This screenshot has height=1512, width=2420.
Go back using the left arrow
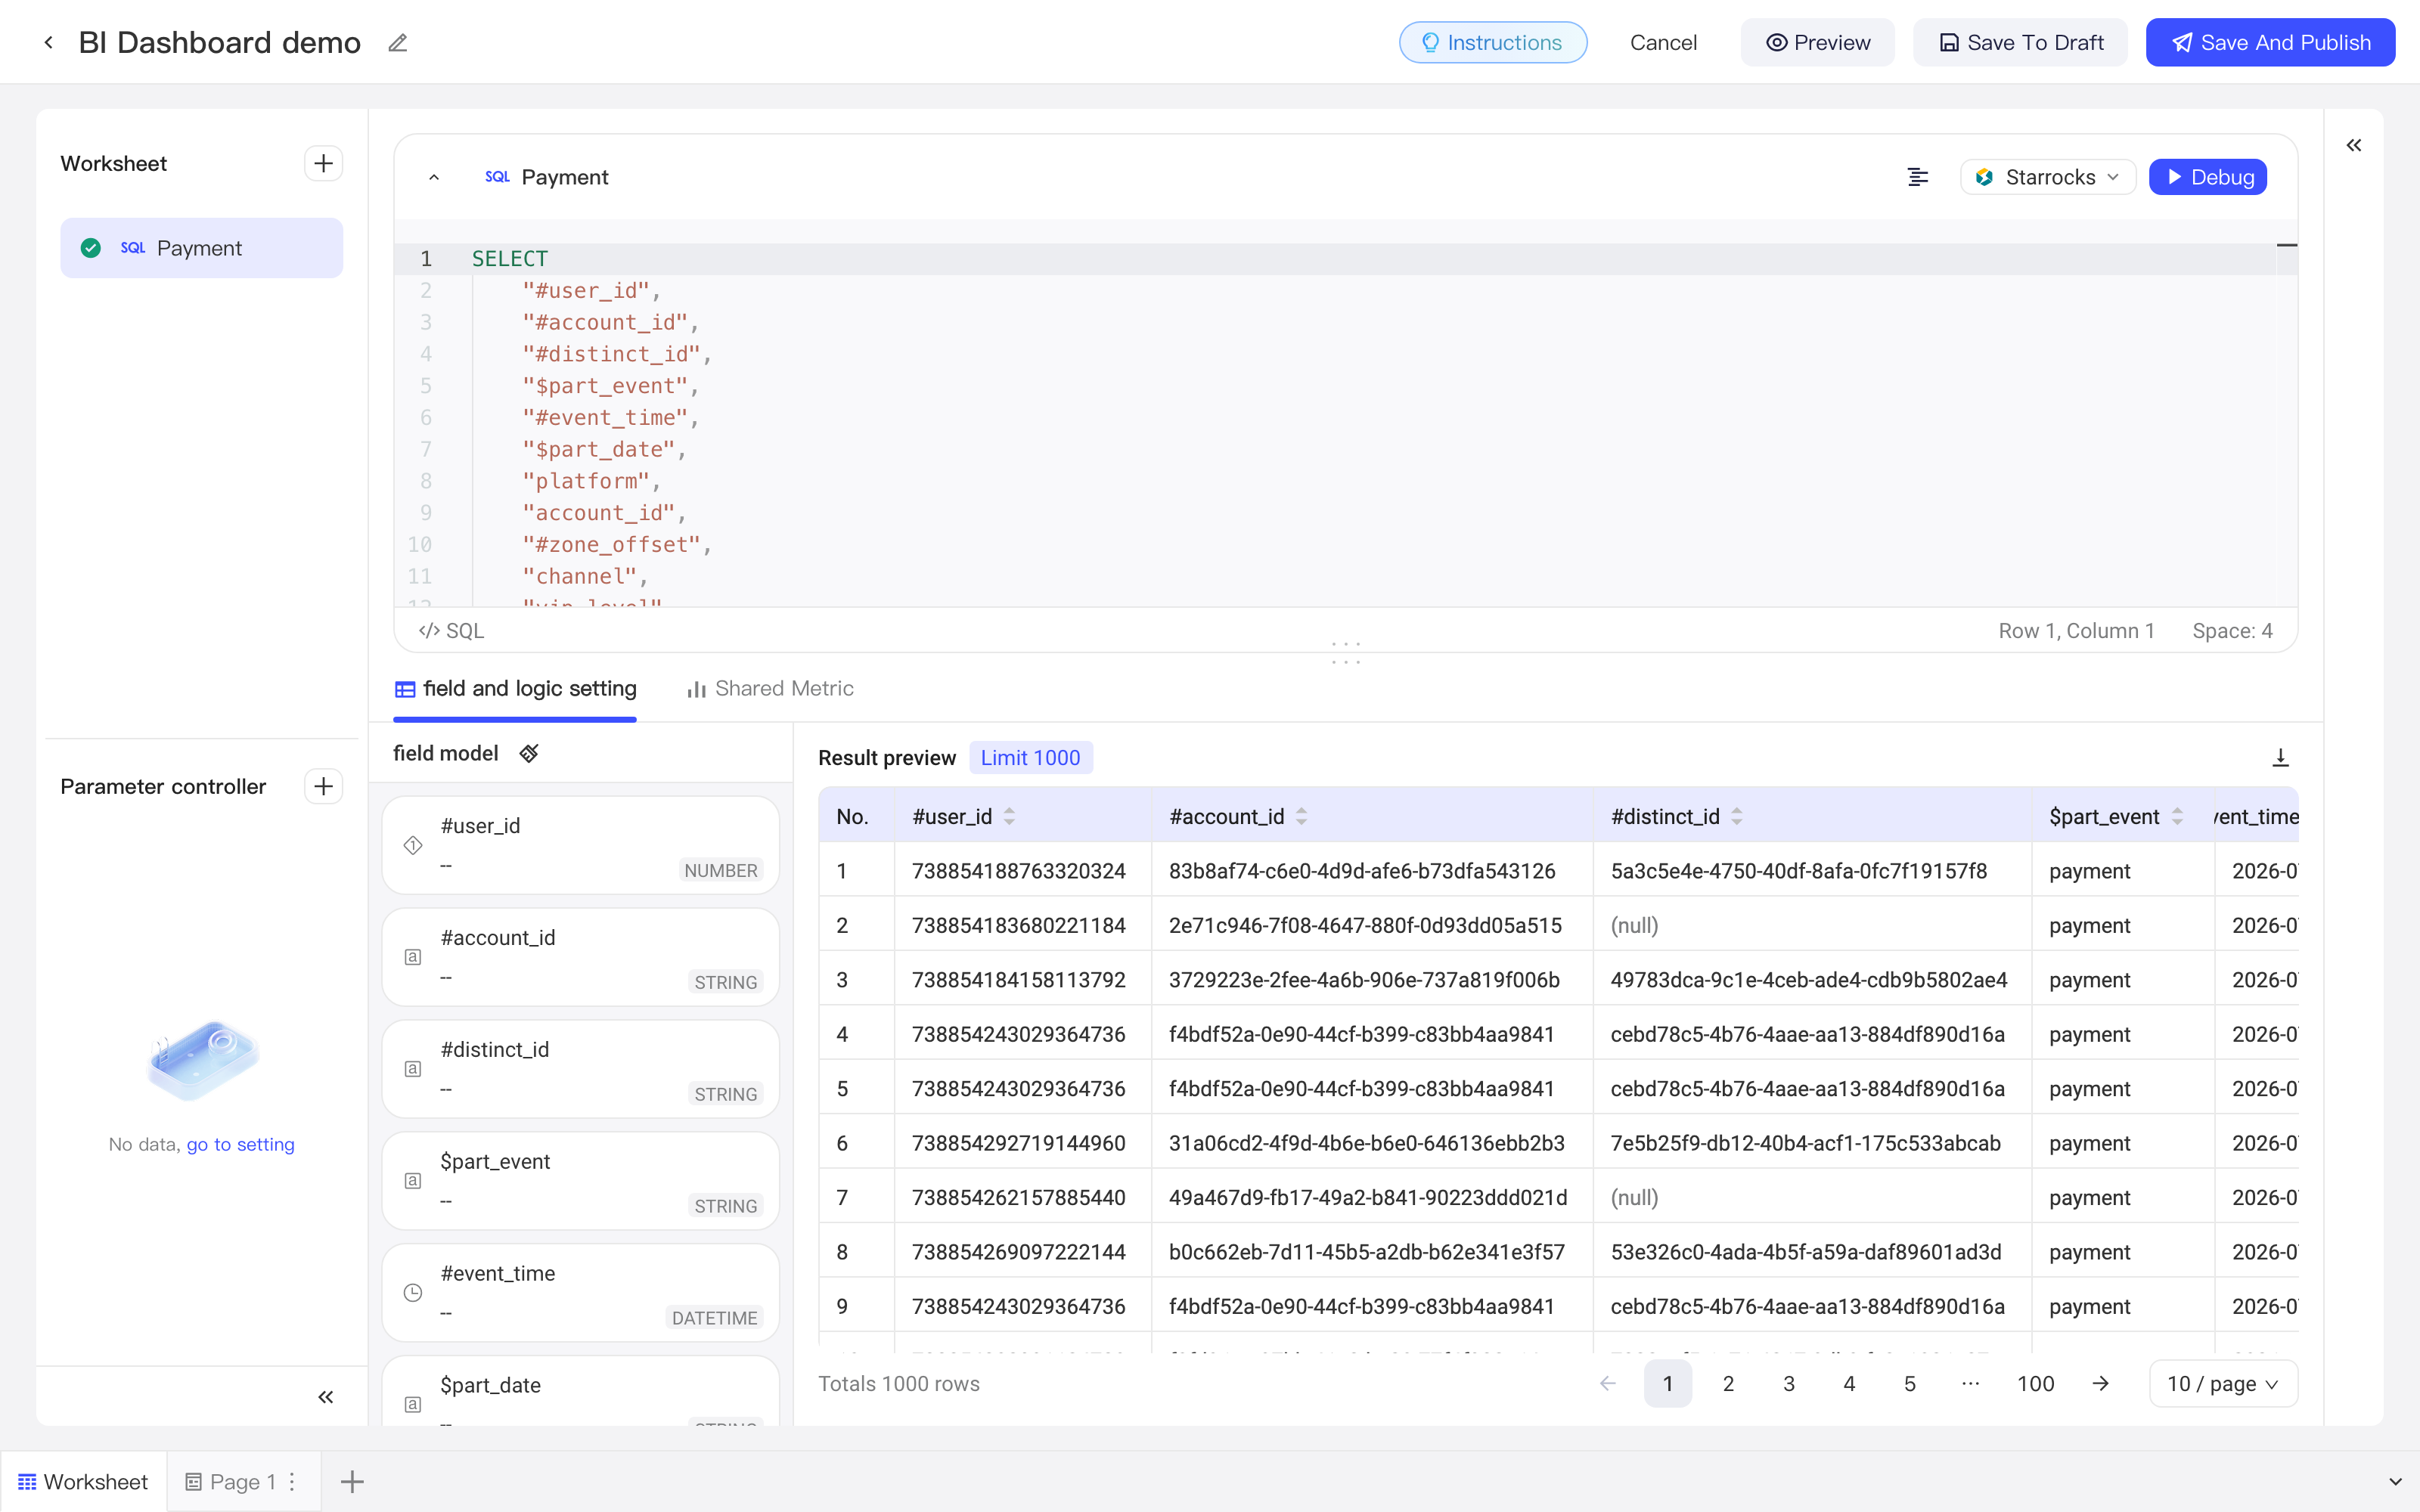[48, 43]
